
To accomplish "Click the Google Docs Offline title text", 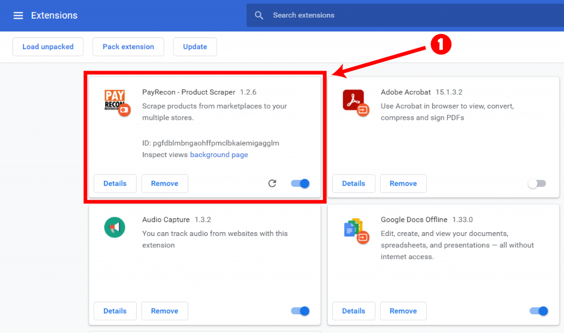I will coord(414,219).
